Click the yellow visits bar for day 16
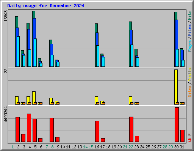 96,100
